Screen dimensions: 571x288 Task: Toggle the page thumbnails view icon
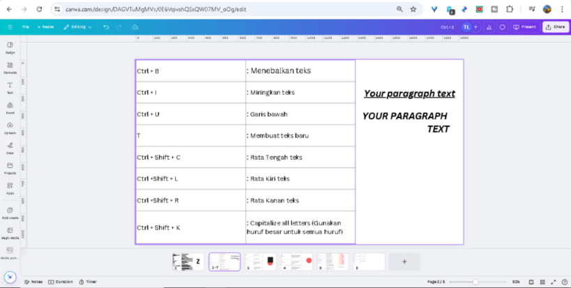[x=531, y=282]
